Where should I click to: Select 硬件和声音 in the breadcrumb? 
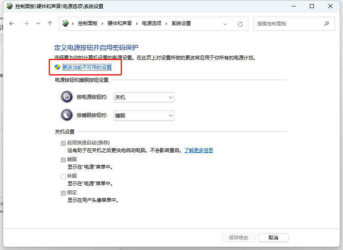point(119,24)
